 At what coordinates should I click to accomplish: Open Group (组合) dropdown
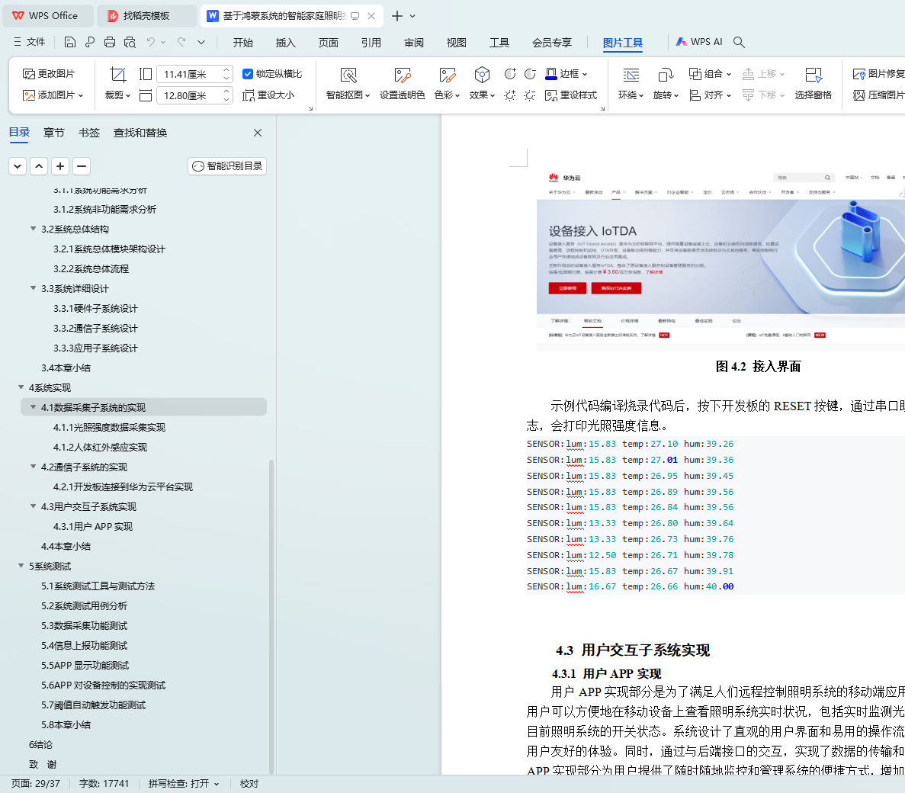[710, 74]
